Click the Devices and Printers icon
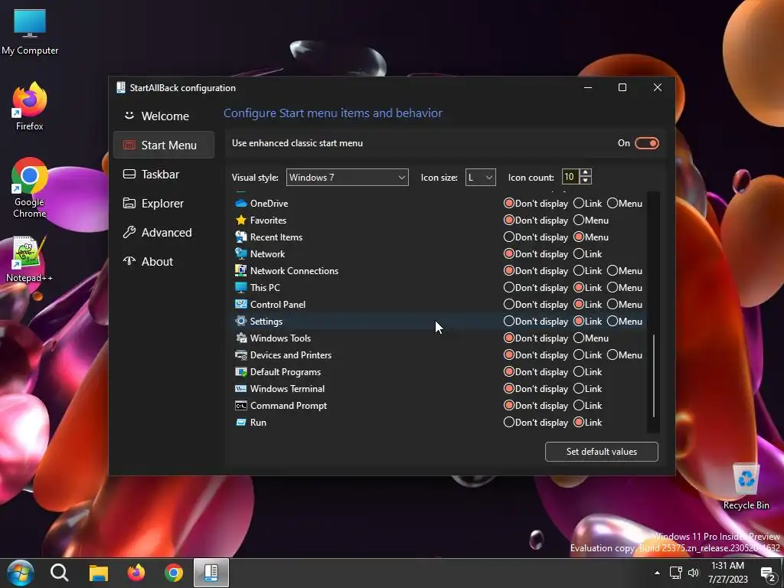Viewport: 784px width, 588px height. (x=241, y=355)
